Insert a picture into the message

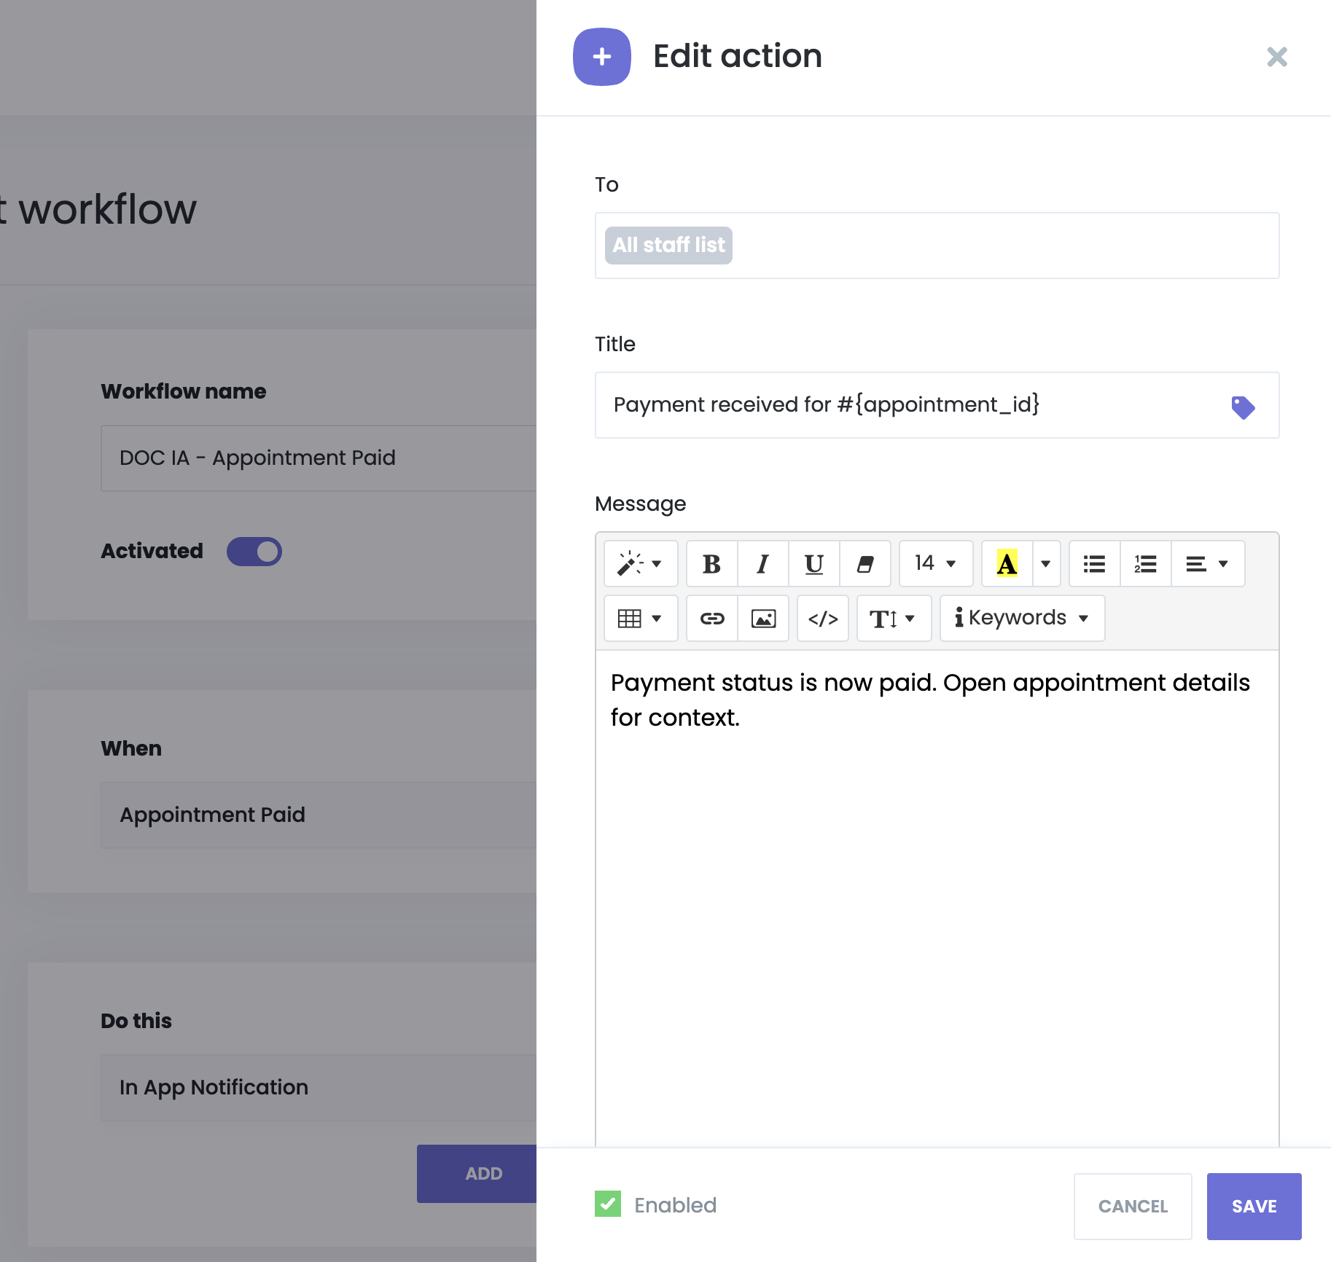[763, 619]
